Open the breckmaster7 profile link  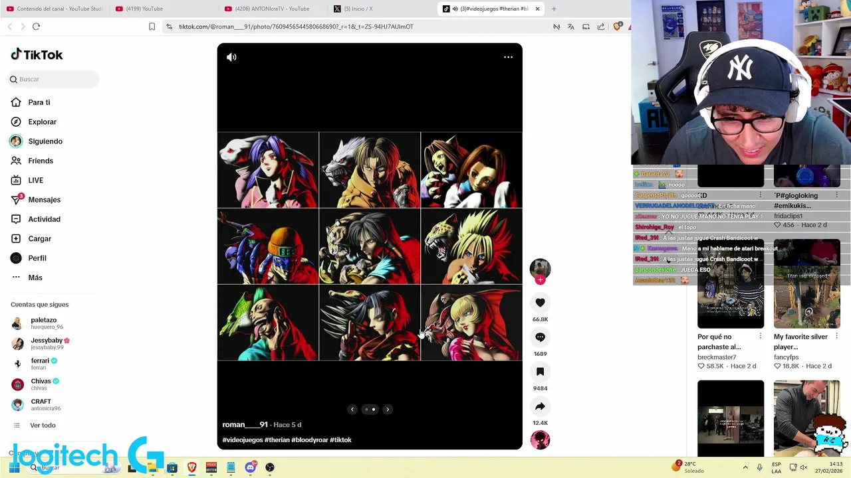click(717, 357)
